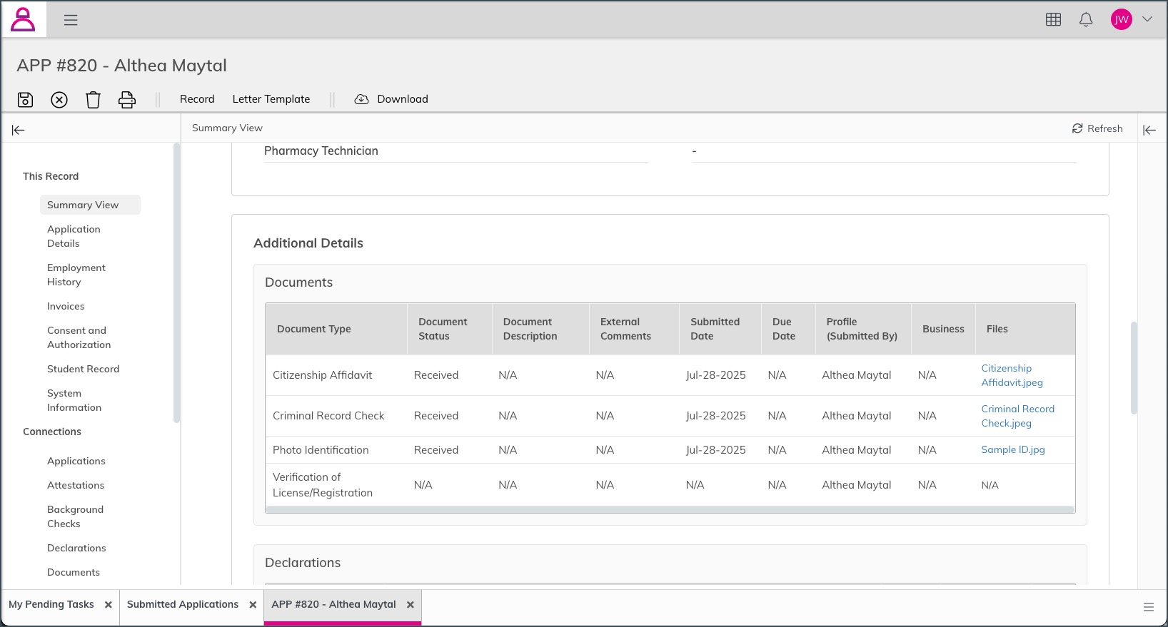Switch to Submitted Applications tab

(x=183, y=604)
